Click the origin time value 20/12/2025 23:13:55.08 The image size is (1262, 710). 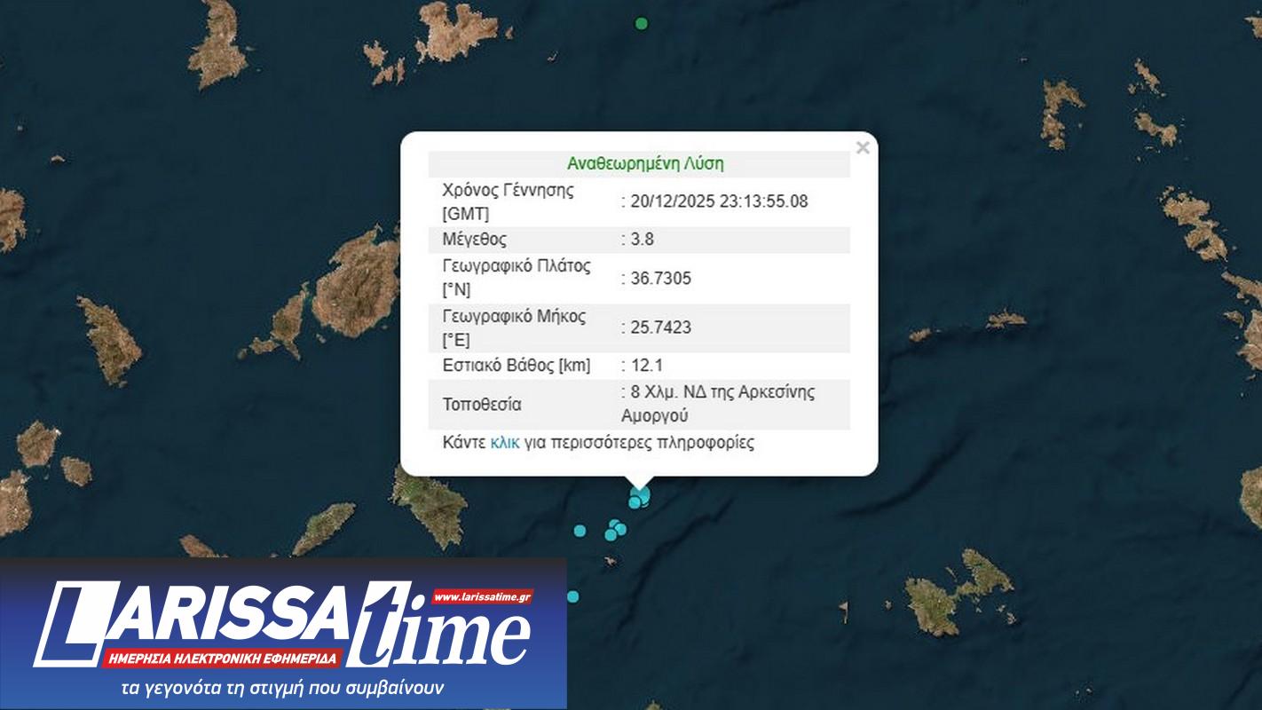click(x=719, y=201)
